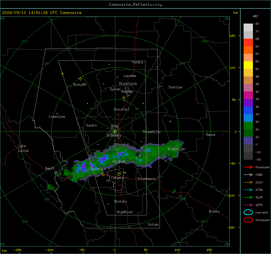Click the Drumheller city label
Image resolution: width=271 pixels, height=254 pixels.
[x=176, y=149]
